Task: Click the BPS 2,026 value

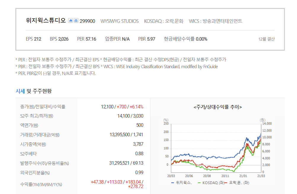Action: point(59,39)
